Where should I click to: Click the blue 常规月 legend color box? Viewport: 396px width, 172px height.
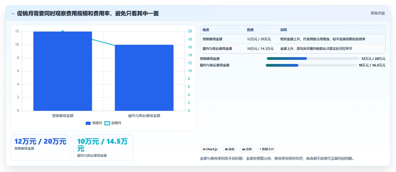(88, 123)
